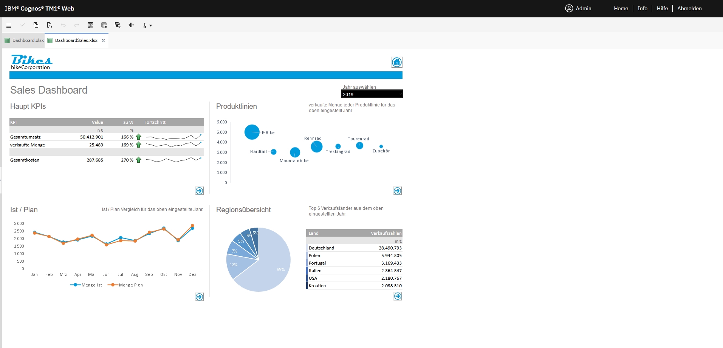This screenshot has height=348, width=723.
Task: Click the value 50.412.901
Action: (91, 137)
